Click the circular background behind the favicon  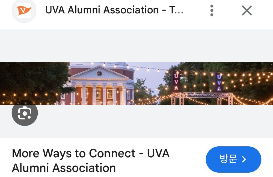(x=24, y=10)
